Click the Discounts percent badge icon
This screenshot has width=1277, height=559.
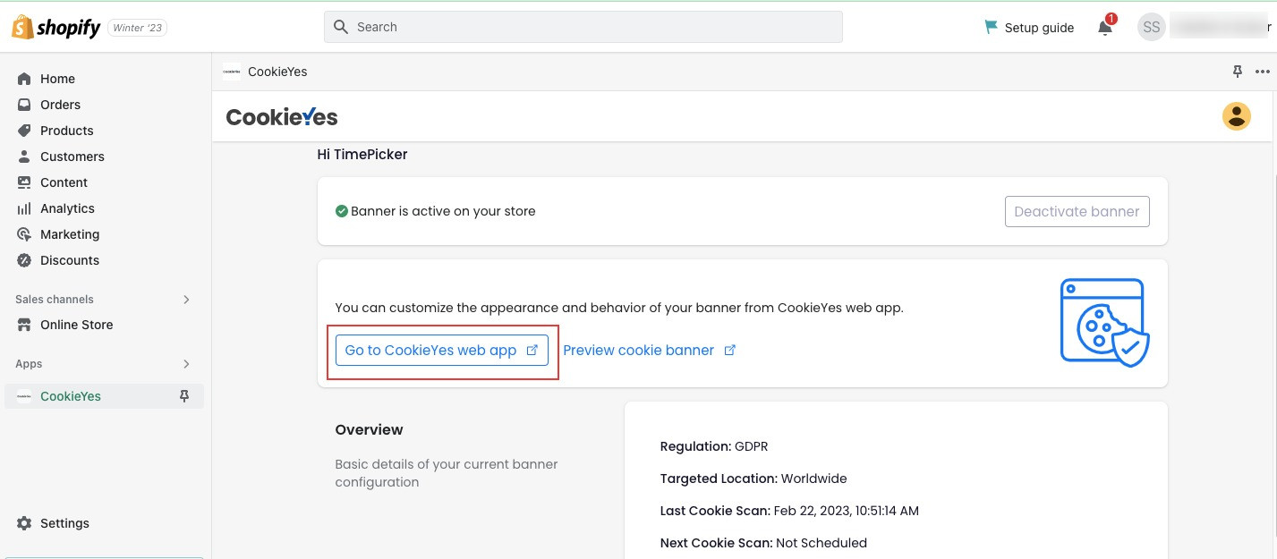(x=24, y=260)
